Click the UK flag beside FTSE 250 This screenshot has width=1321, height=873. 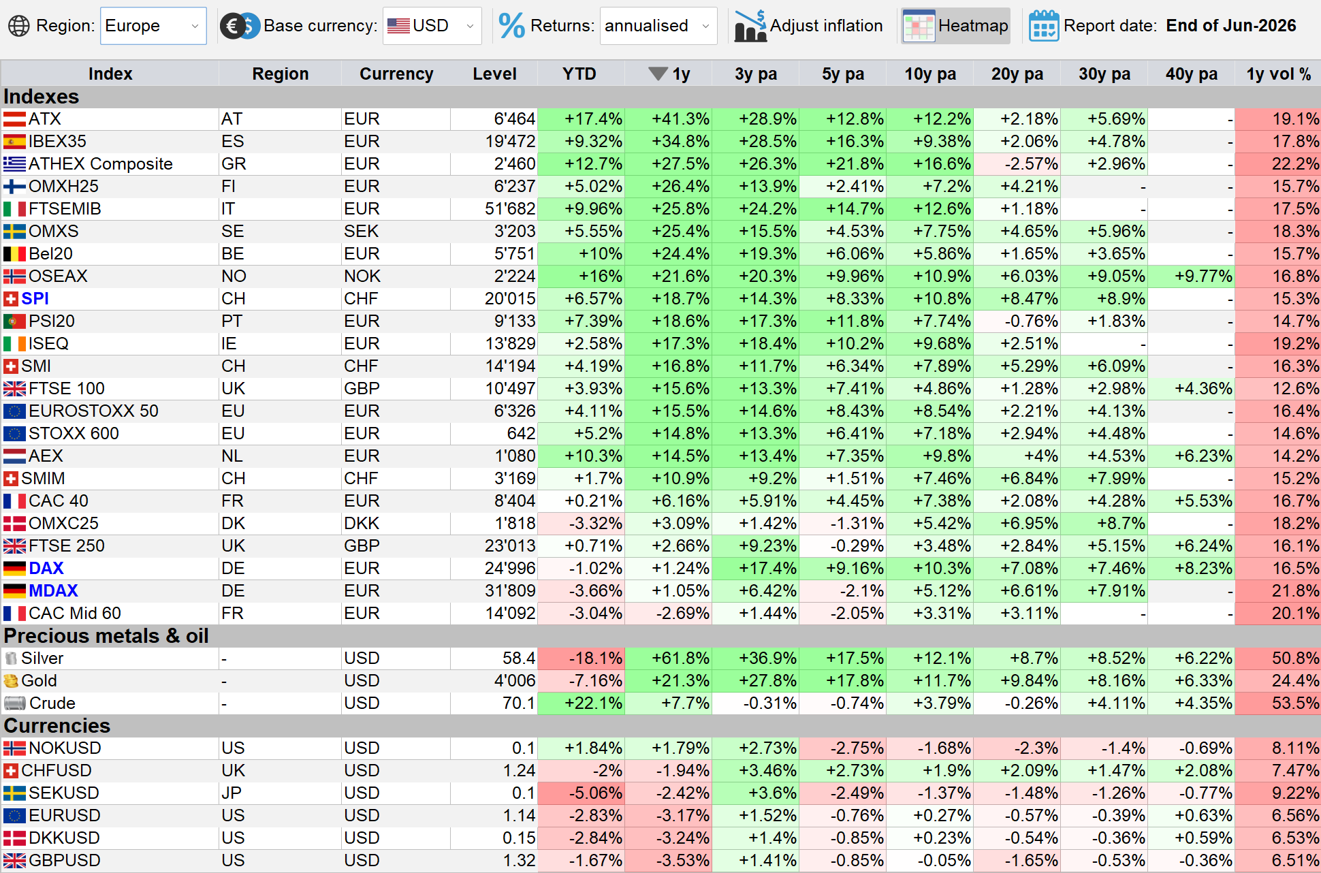[14, 546]
